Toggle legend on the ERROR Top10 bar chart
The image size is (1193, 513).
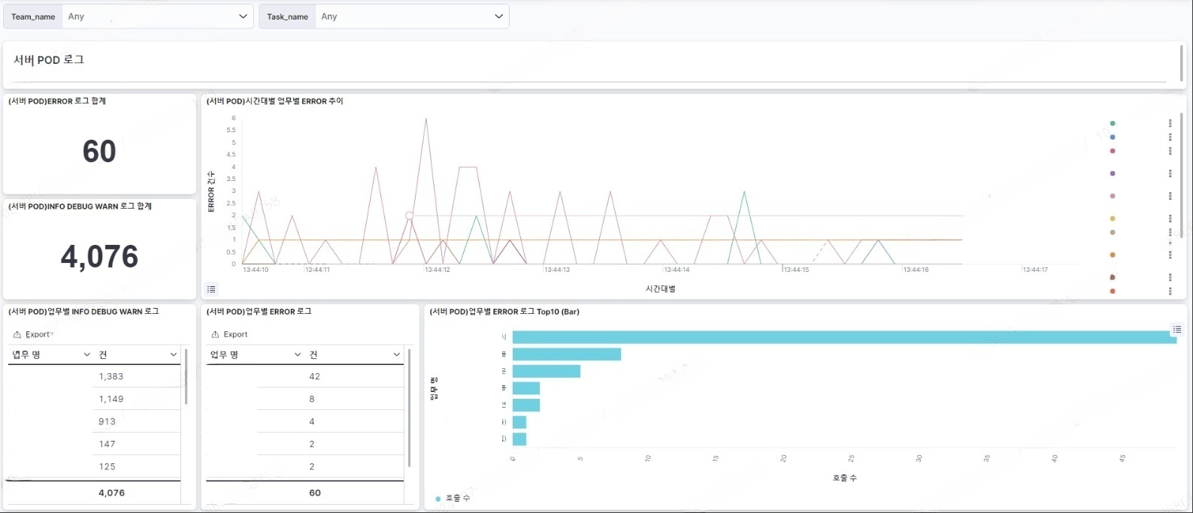coord(1177,330)
